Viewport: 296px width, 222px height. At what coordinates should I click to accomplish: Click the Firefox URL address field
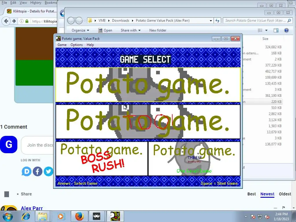[x=44, y=21]
